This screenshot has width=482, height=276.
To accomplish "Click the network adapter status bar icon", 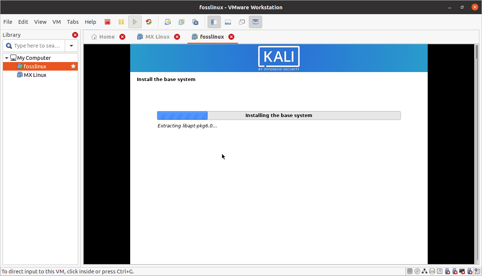I will pyautogui.click(x=425, y=271).
